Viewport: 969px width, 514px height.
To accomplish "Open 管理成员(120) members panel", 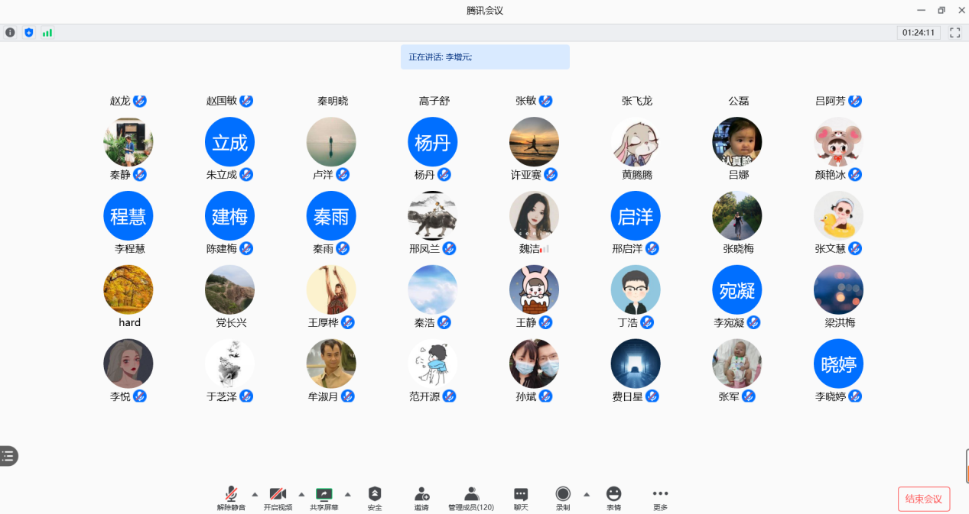I will (471, 498).
